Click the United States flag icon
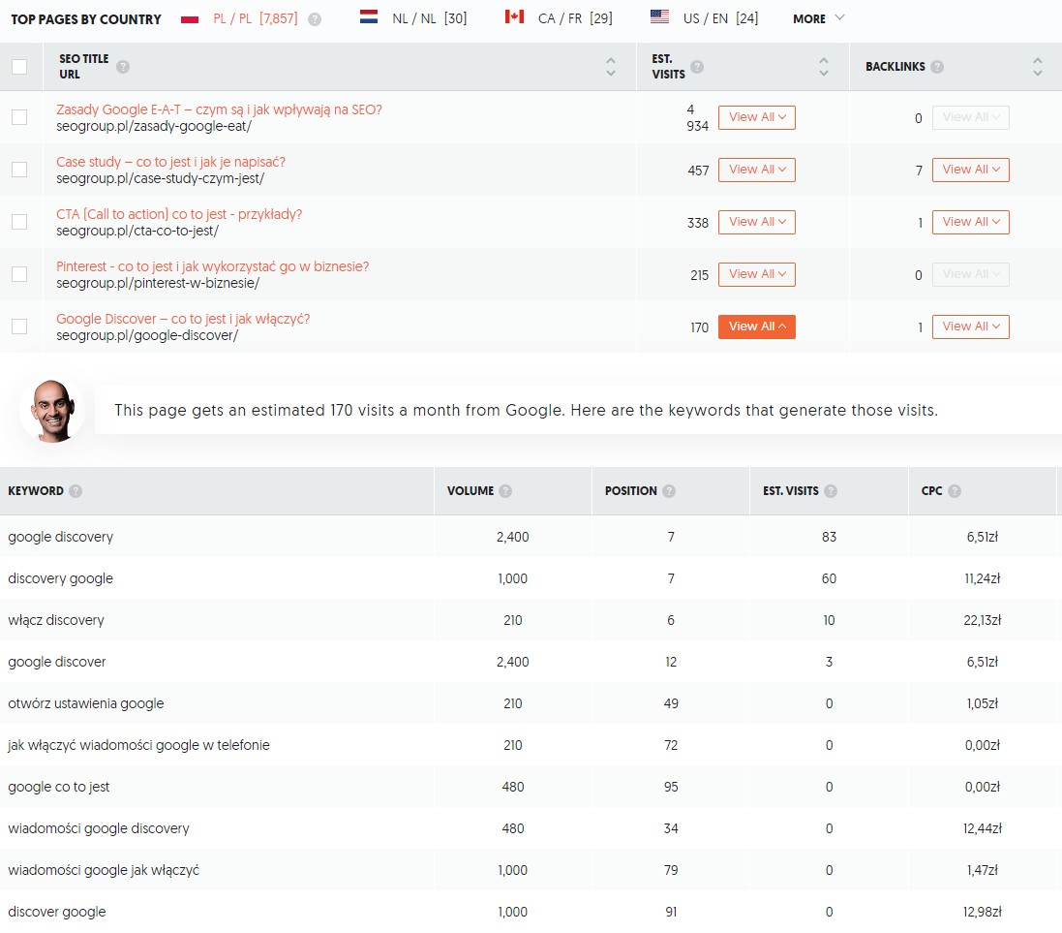The image size is (1062, 933). 659,16
